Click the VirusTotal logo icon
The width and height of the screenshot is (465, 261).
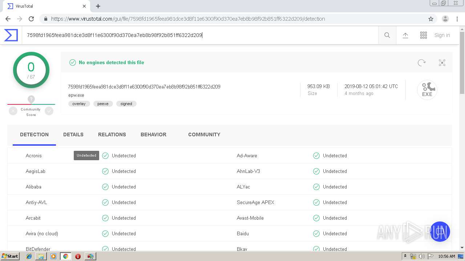(11, 35)
